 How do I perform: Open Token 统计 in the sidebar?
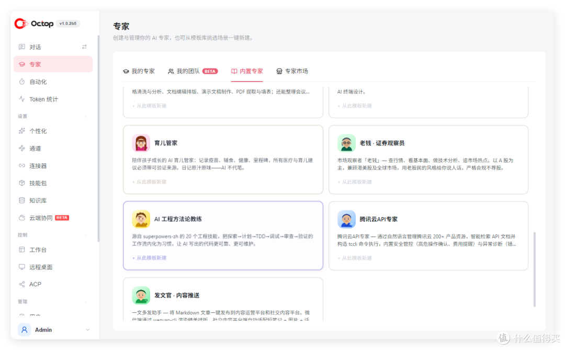coord(53,99)
